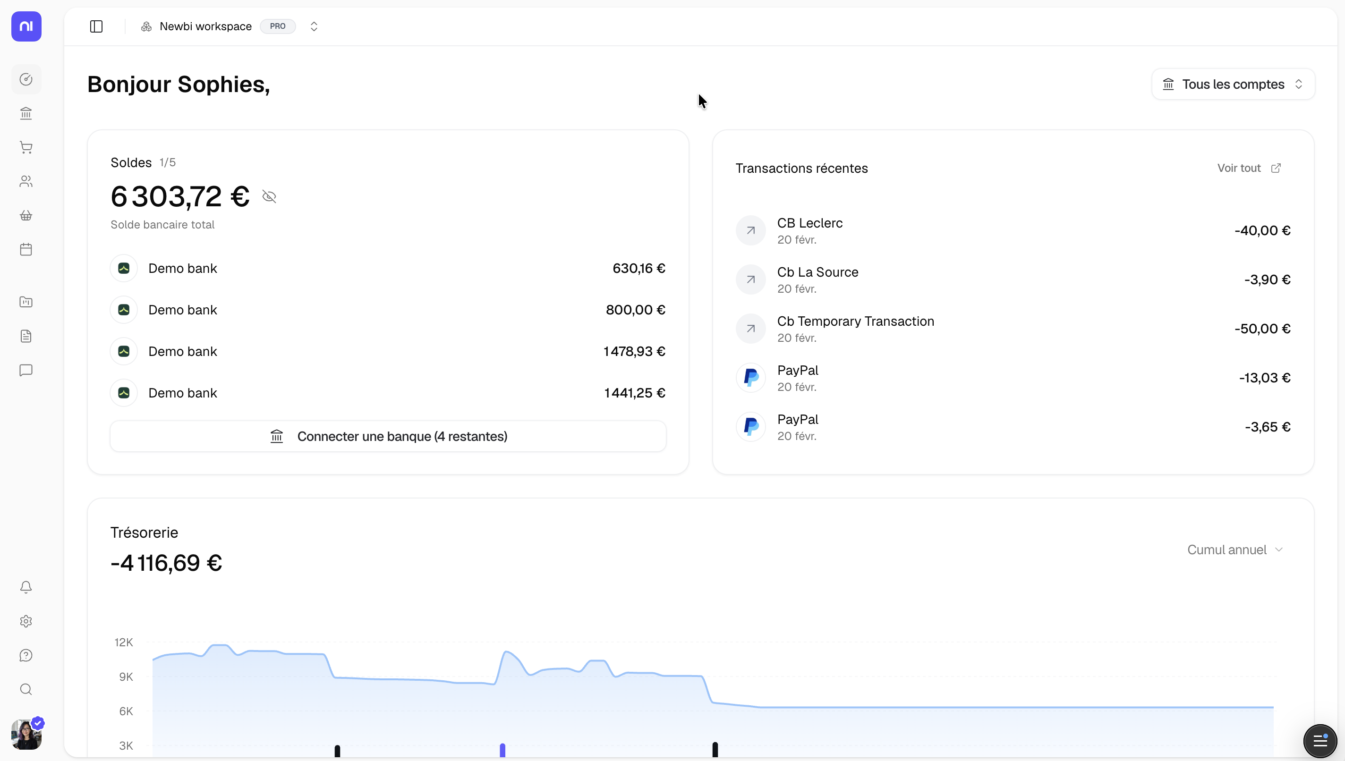Select the bank accounts icon in sidebar
The height and width of the screenshot is (761, 1345).
coord(26,113)
